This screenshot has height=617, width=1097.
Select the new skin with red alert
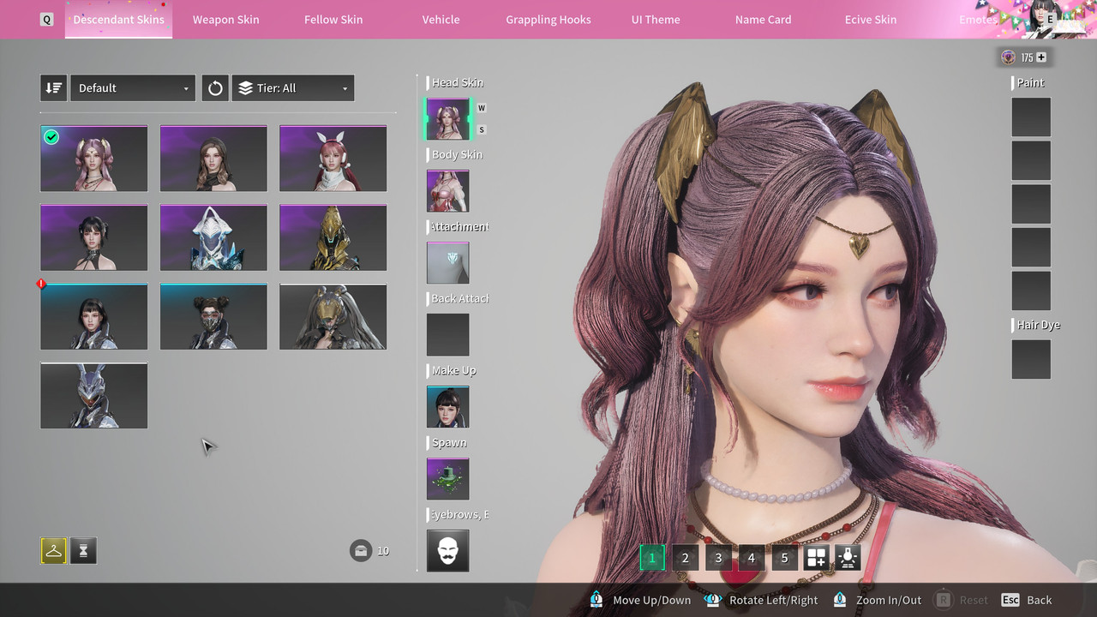93,316
